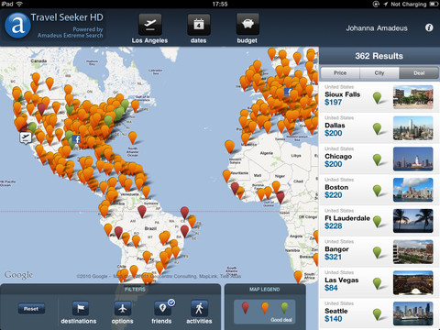Open the options airplane filter

point(123,308)
